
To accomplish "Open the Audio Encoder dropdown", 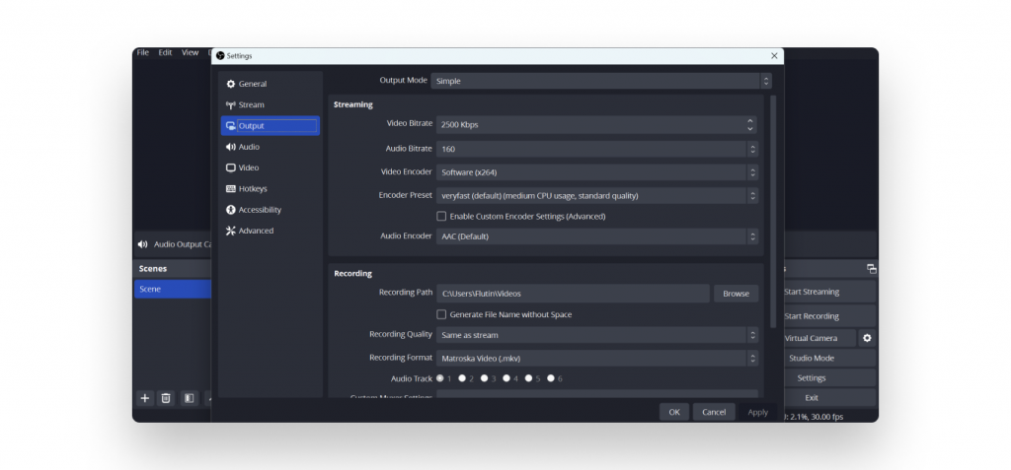I will 597,236.
